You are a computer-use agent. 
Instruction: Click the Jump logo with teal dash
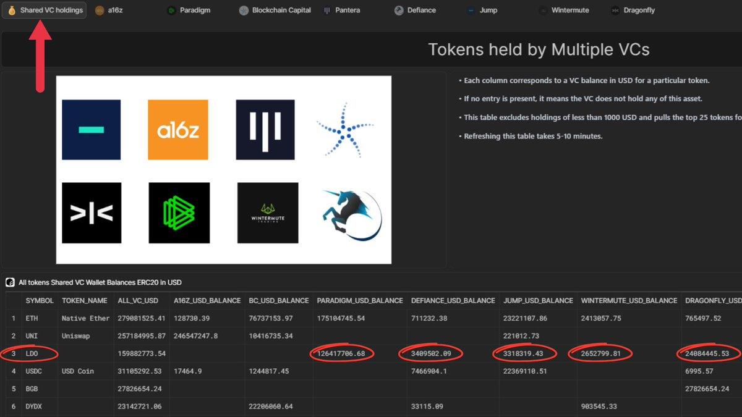(92, 130)
